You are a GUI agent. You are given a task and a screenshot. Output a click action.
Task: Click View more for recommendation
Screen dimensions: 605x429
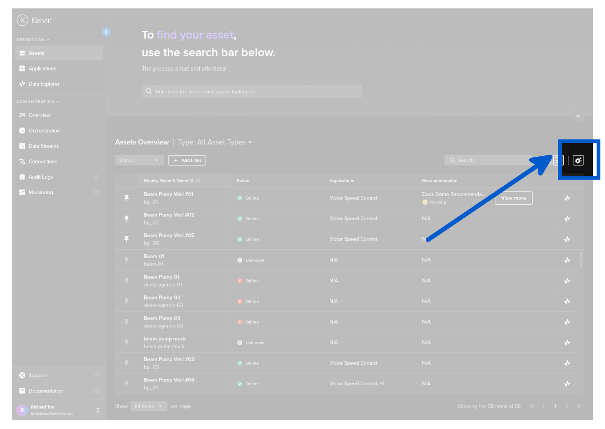(x=513, y=198)
